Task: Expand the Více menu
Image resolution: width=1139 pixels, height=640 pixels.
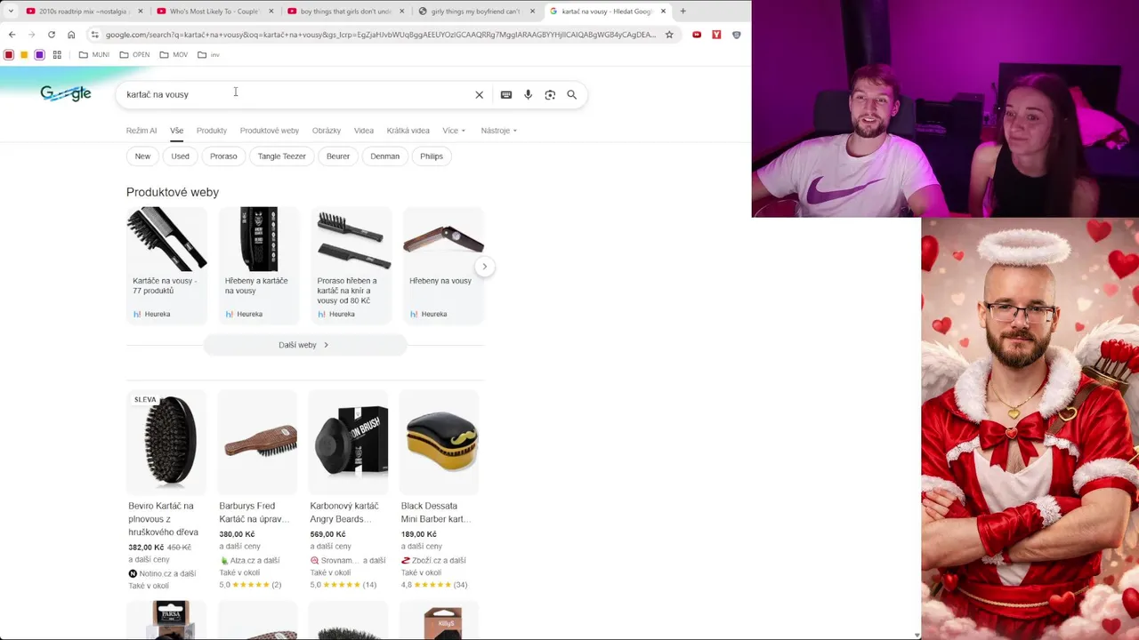Action: click(x=454, y=131)
